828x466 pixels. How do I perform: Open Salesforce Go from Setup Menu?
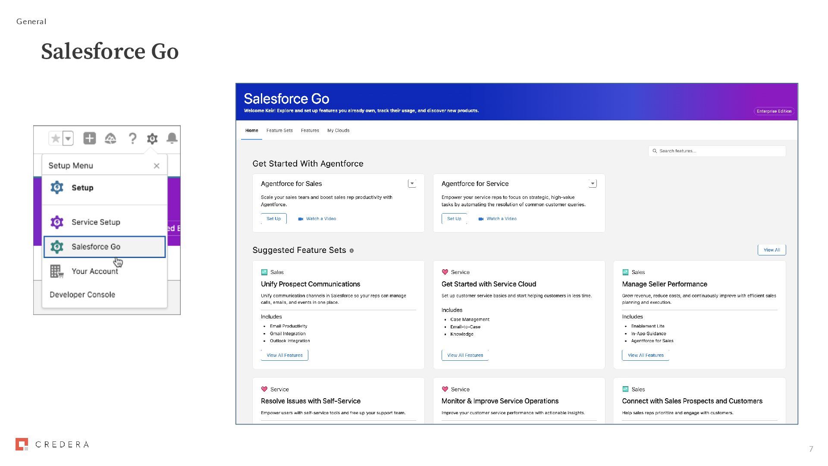tap(96, 247)
